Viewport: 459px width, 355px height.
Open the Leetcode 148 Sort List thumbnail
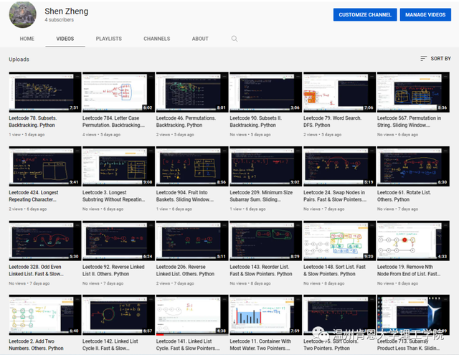coord(339,240)
